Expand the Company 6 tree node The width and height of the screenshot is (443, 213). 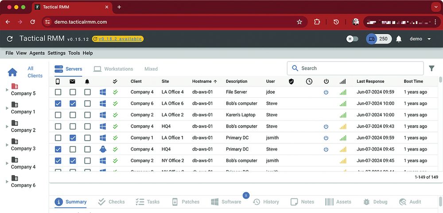pos(7,182)
